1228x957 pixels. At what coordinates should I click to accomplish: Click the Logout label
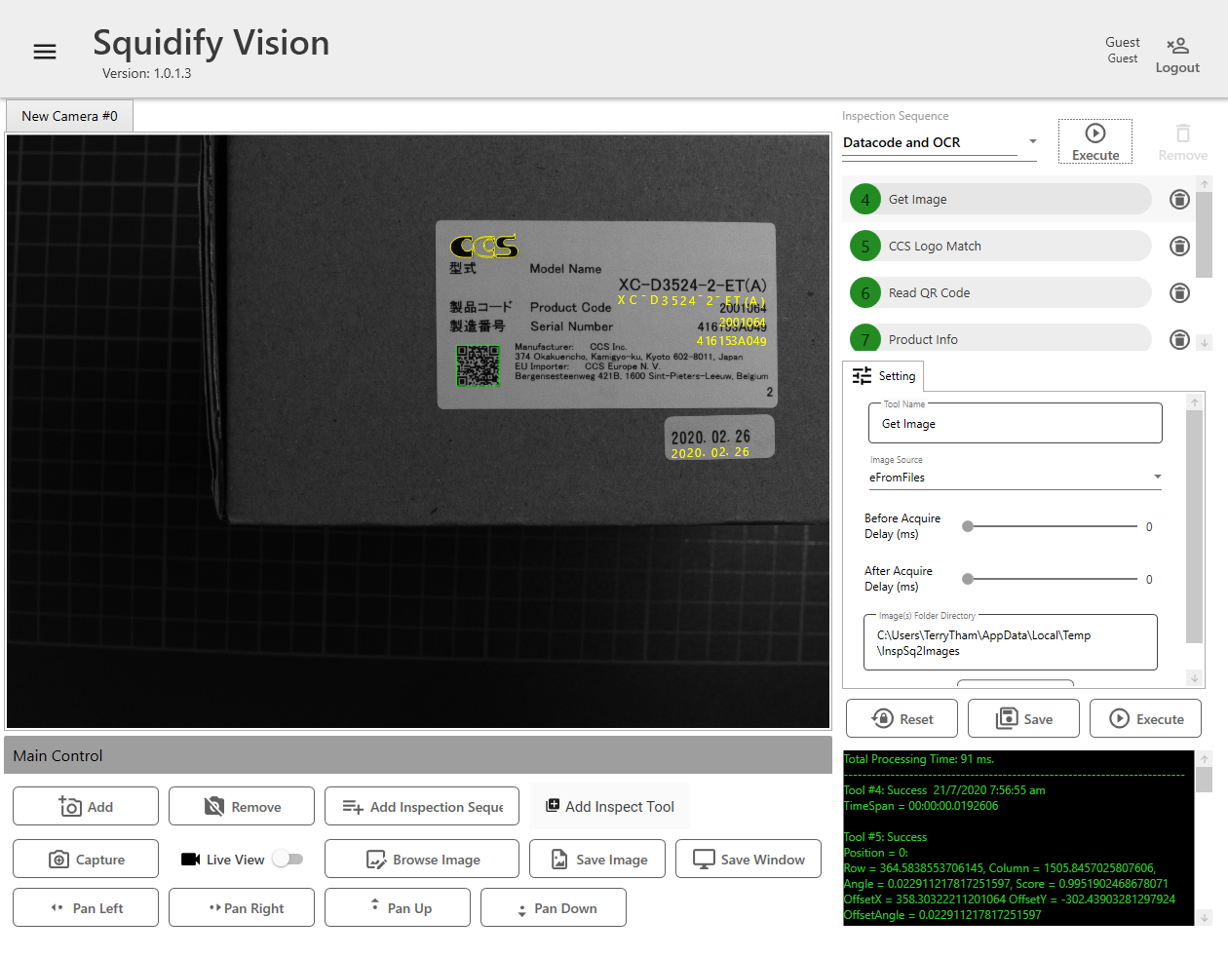(x=1177, y=67)
